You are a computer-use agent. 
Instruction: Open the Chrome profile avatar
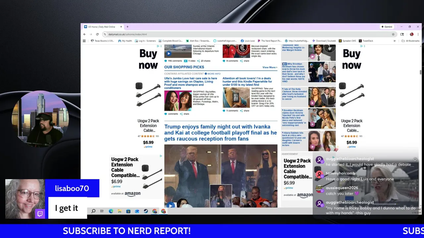point(411,34)
